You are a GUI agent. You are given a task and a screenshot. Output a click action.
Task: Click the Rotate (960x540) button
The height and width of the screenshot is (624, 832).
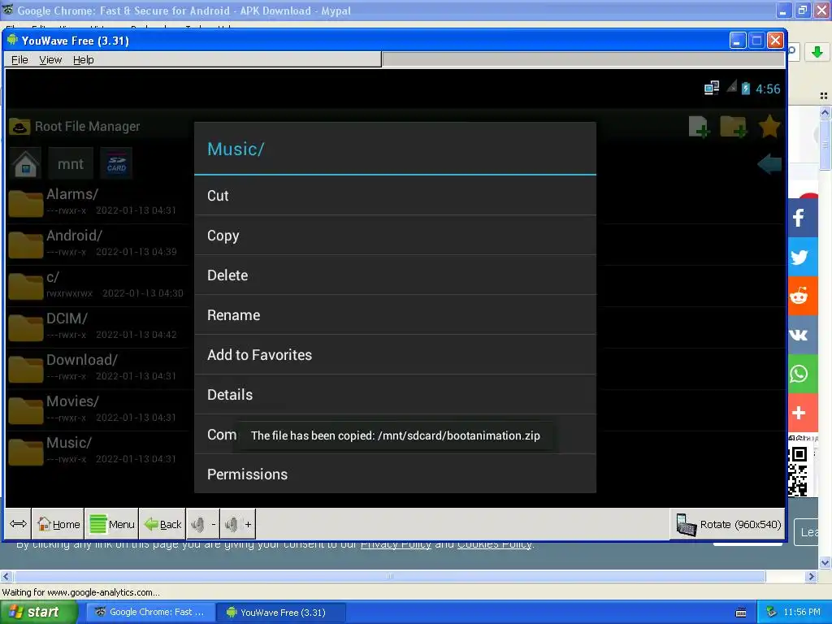[728, 524]
